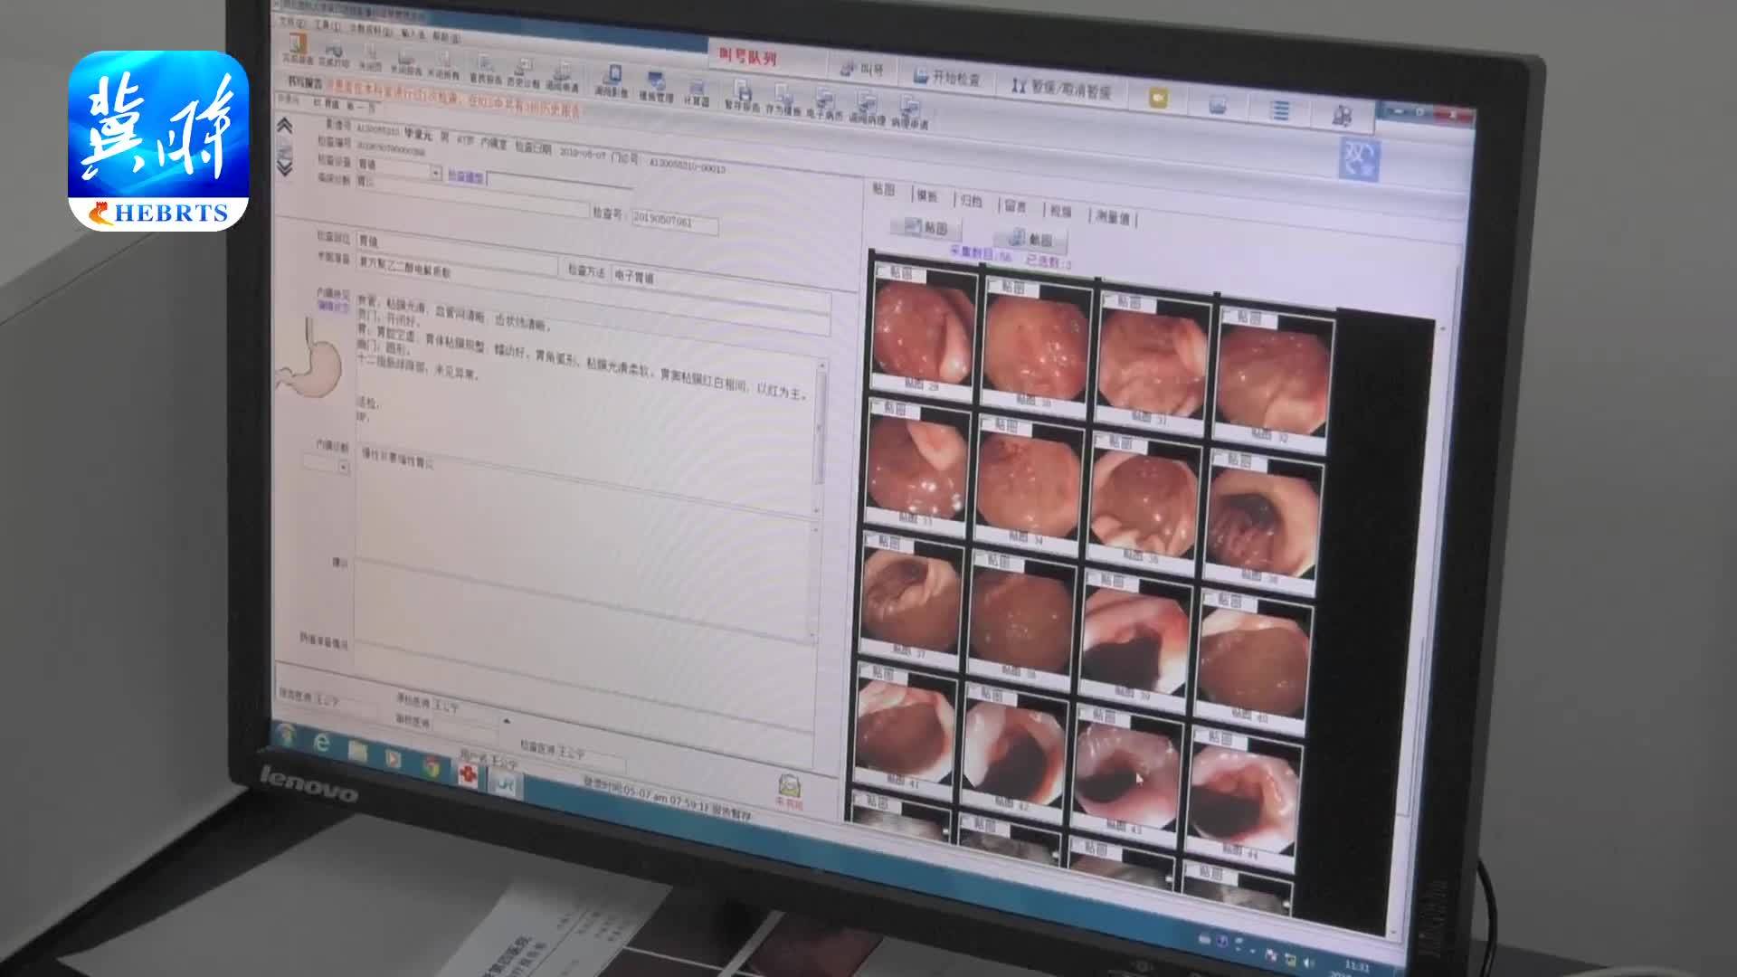The width and height of the screenshot is (1737, 977).
Task: Click the blue 双 dual-screen icon
Action: pos(1359,160)
